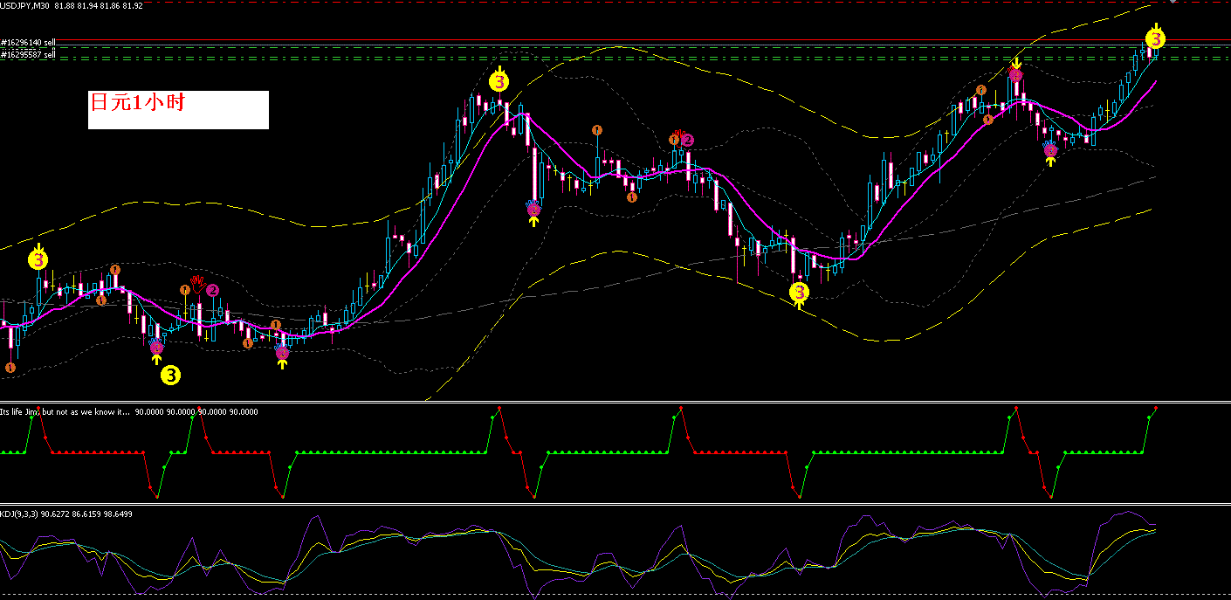This screenshot has width=1231, height=600.
Task: Select the #16295587 sell order label
Action: pyautogui.click(x=29, y=54)
